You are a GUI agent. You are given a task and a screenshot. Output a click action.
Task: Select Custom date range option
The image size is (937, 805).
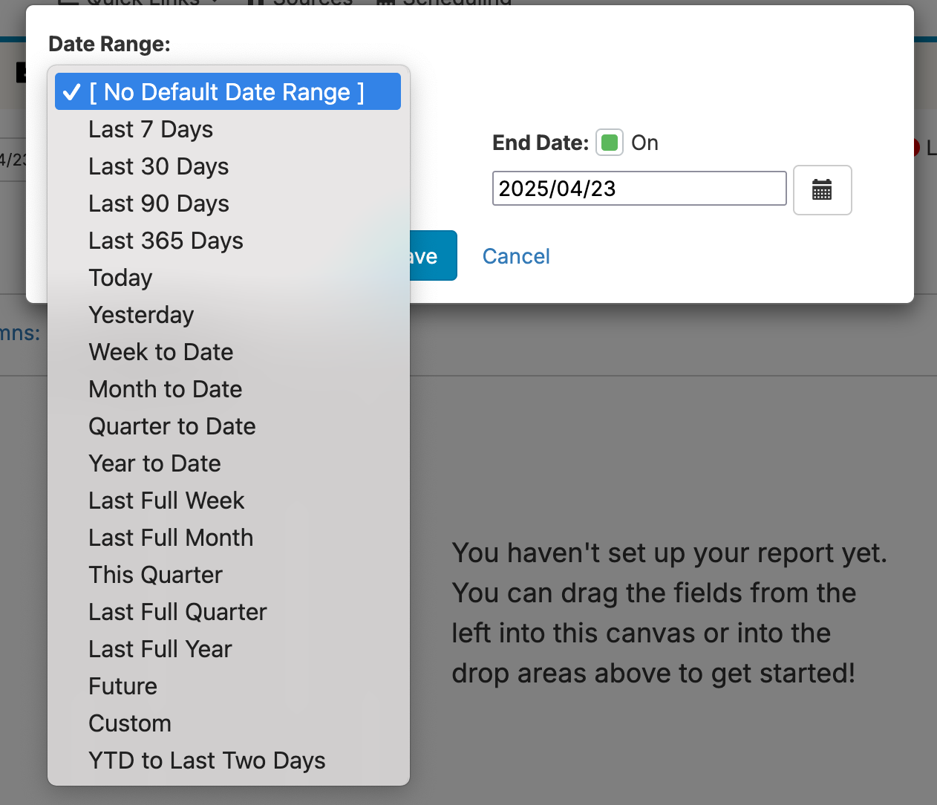click(130, 723)
